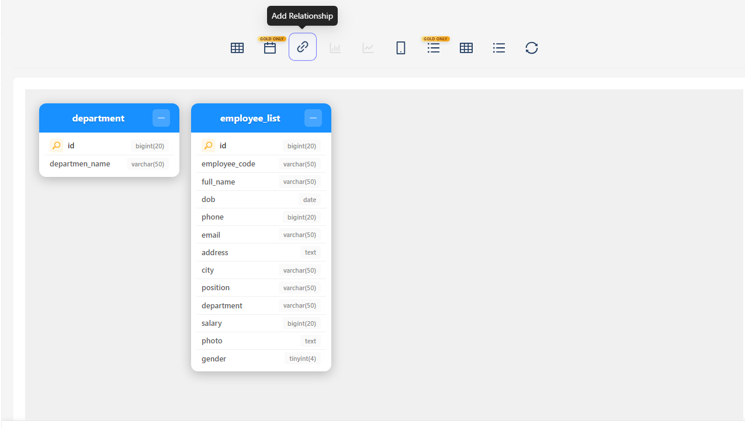745x428 pixels.
Task: Open the gold-only calendar icon
Action: 270,48
